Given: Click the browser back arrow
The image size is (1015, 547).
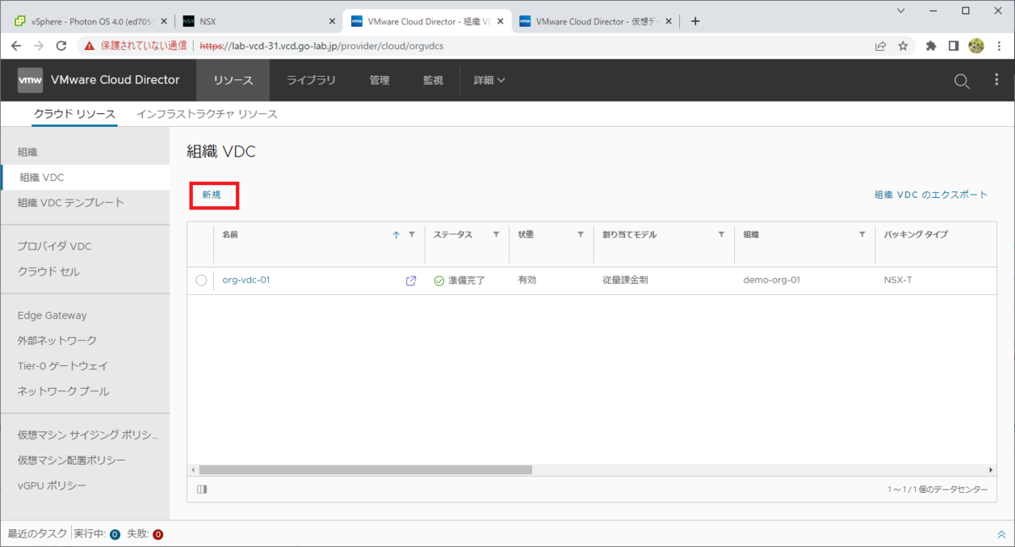Looking at the screenshot, I should tap(16, 46).
